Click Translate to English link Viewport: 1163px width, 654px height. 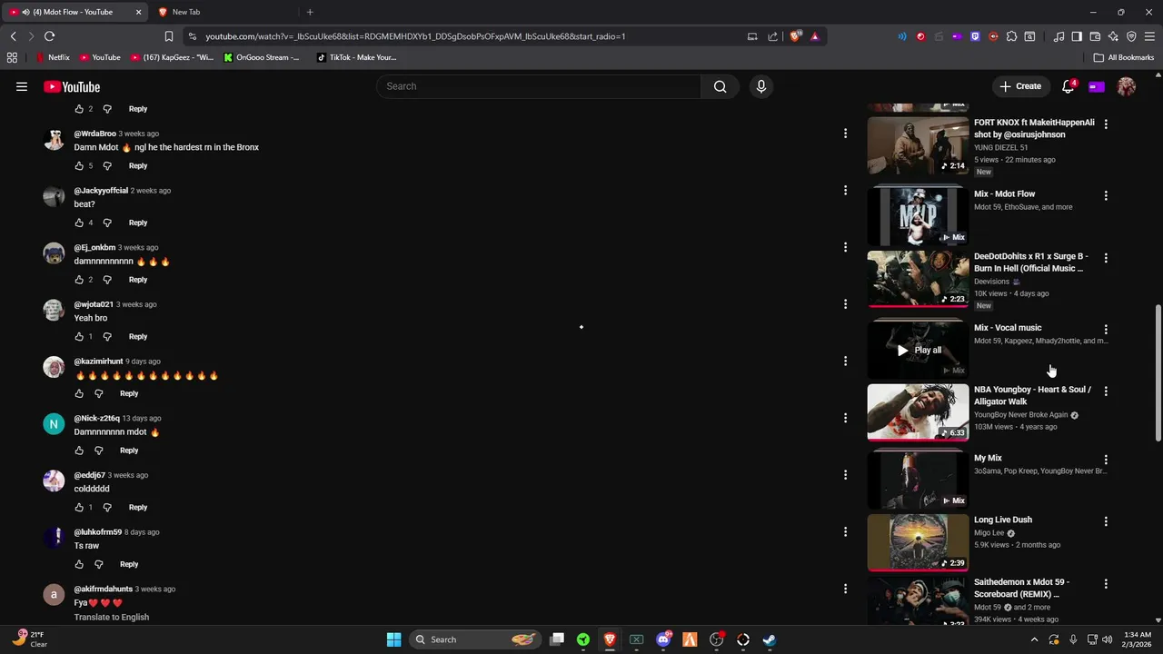click(112, 617)
